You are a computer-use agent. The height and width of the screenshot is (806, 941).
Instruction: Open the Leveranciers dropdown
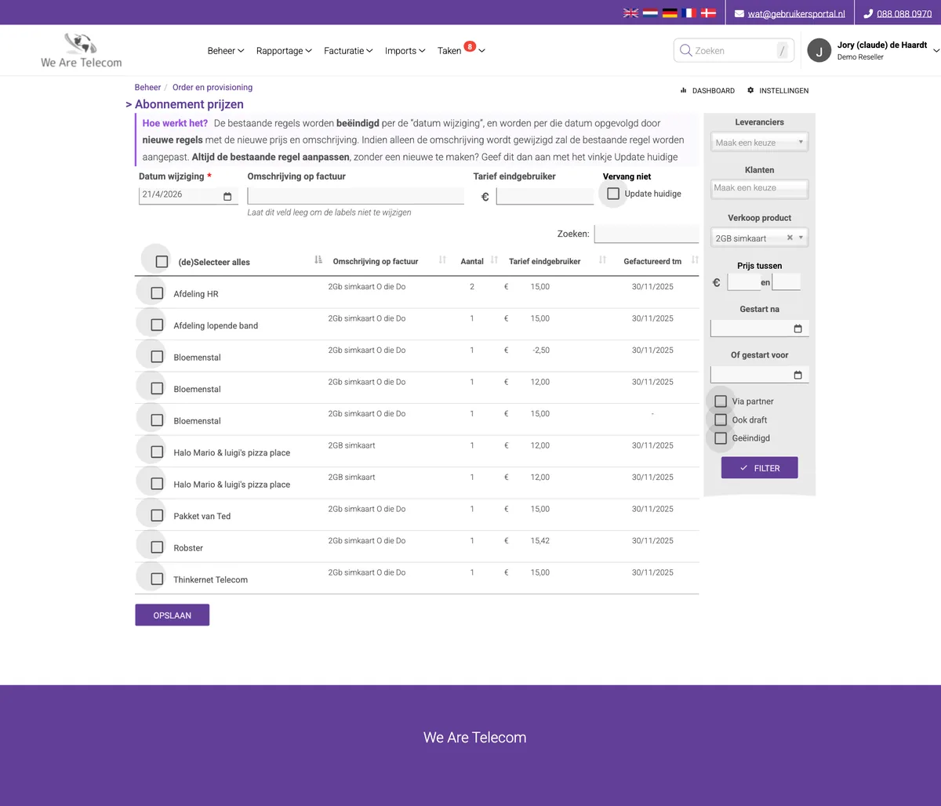coord(759,143)
